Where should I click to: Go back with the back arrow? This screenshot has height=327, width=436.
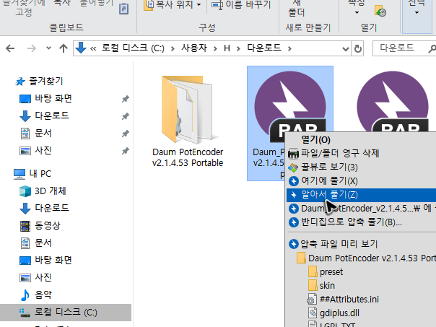10,48
